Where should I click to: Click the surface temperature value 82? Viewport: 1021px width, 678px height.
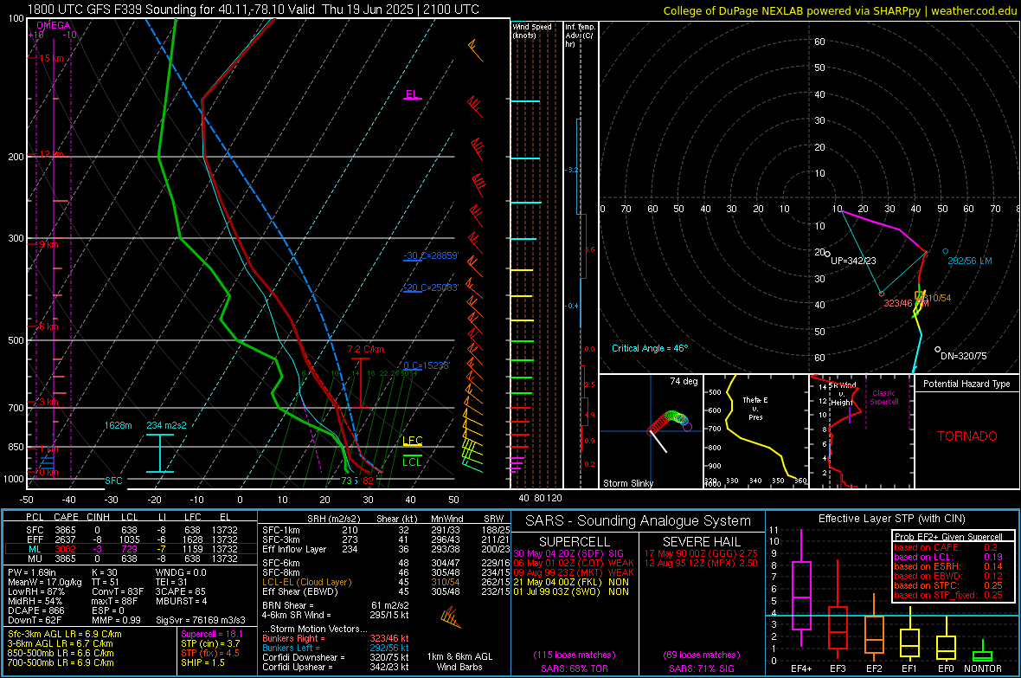(x=368, y=481)
